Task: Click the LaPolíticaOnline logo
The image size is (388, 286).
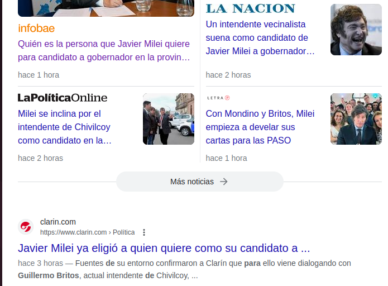Action: coord(63,98)
